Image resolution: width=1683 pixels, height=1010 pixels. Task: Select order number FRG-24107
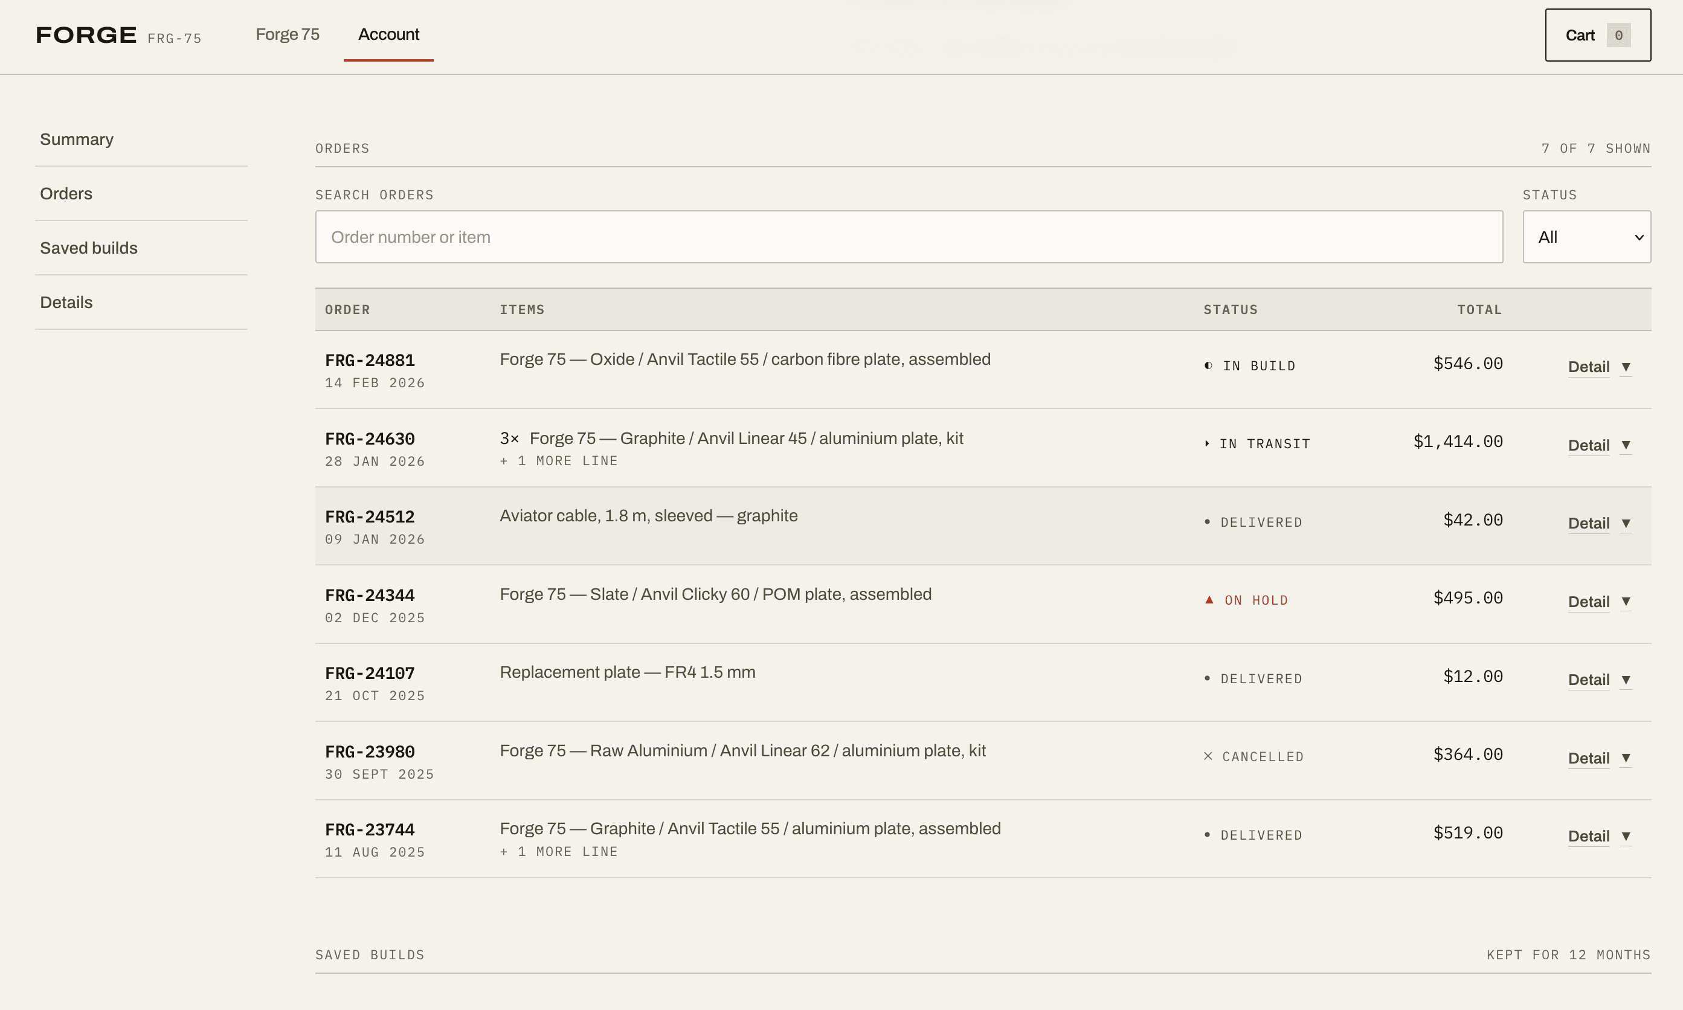pyautogui.click(x=370, y=674)
